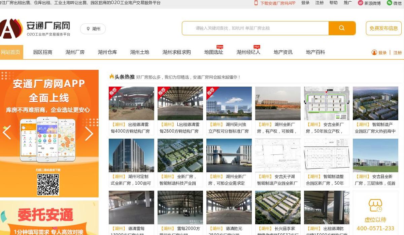Click the 安通厂房网 logo
This screenshot has width=404, height=235.
coord(35,29)
